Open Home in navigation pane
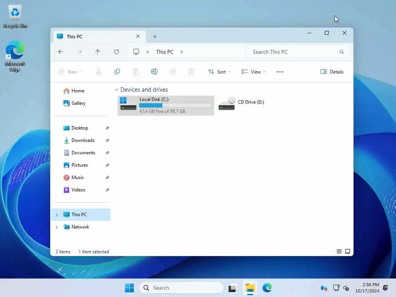396x297 pixels. click(x=78, y=91)
